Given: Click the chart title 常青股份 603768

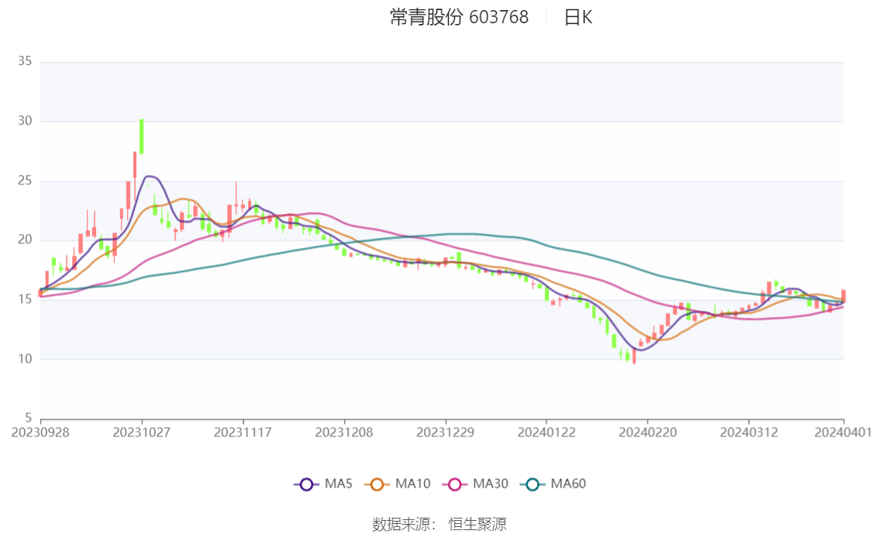Looking at the screenshot, I should click(459, 17).
